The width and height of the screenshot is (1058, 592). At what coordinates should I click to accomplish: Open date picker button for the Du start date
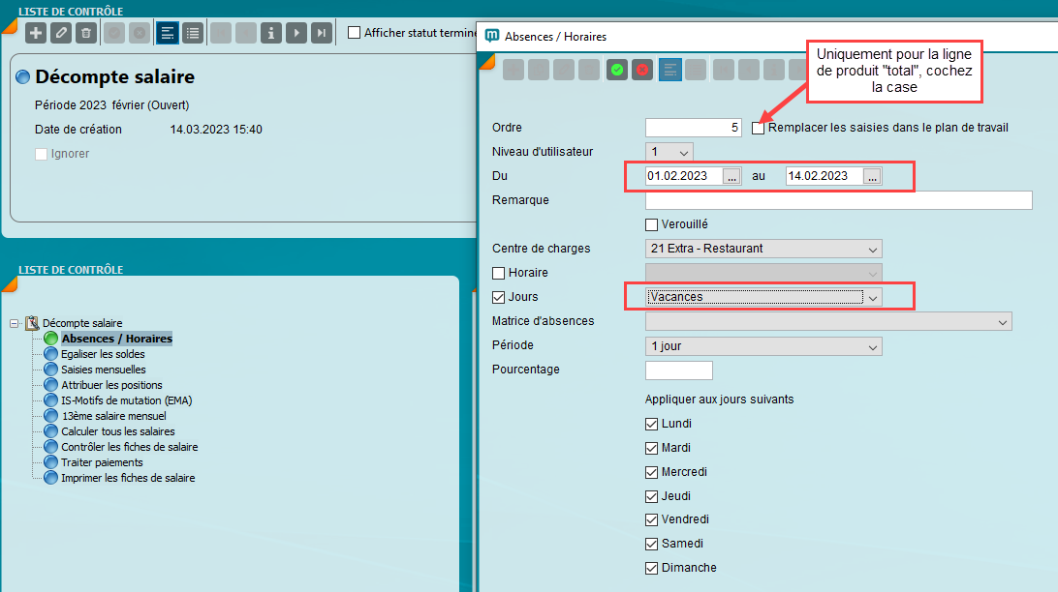pyautogui.click(x=731, y=176)
